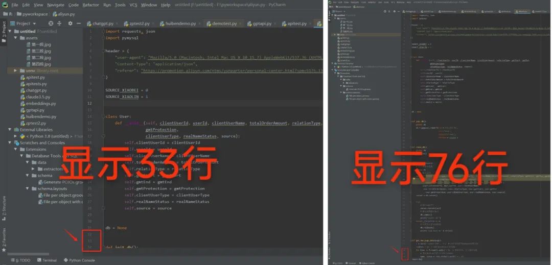Click the python file icon beside claude3.5.py
Viewport: 552px width, 265px height.
(x=22, y=97)
